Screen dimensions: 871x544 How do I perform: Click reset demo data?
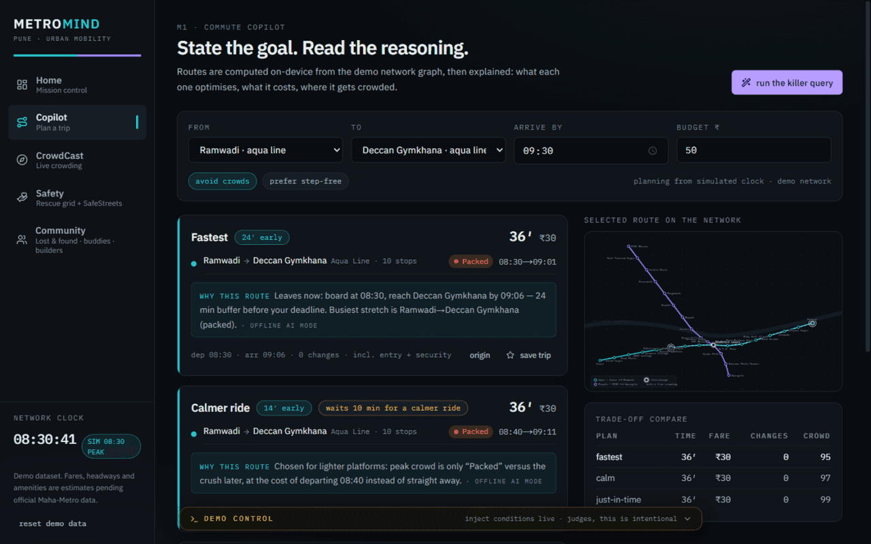52,524
